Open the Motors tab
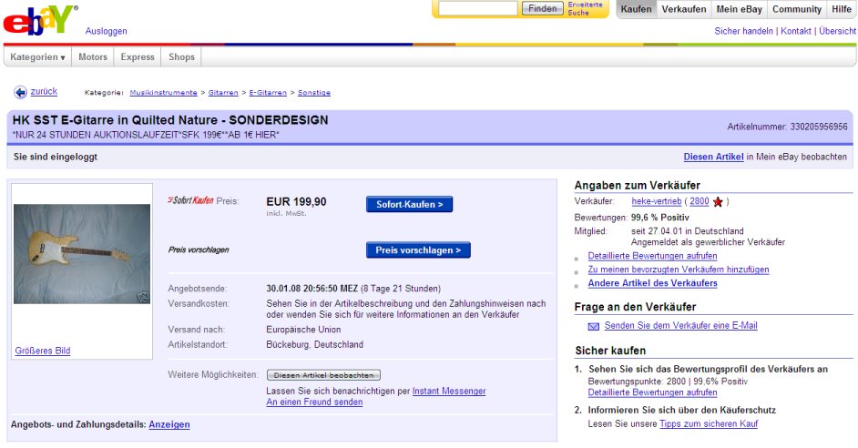Viewport: 858px width, 448px height. (x=93, y=56)
